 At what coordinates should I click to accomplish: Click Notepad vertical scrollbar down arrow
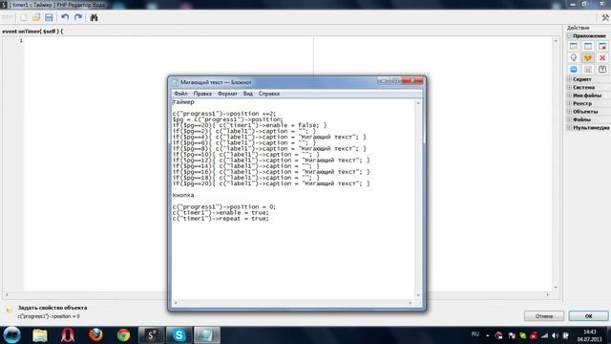418,295
